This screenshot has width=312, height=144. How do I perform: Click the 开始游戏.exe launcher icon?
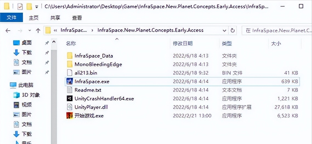(69, 116)
